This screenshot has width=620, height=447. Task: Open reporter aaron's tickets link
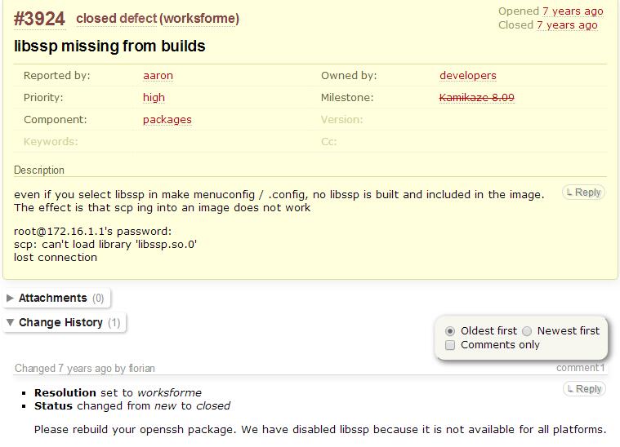[158, 76]
